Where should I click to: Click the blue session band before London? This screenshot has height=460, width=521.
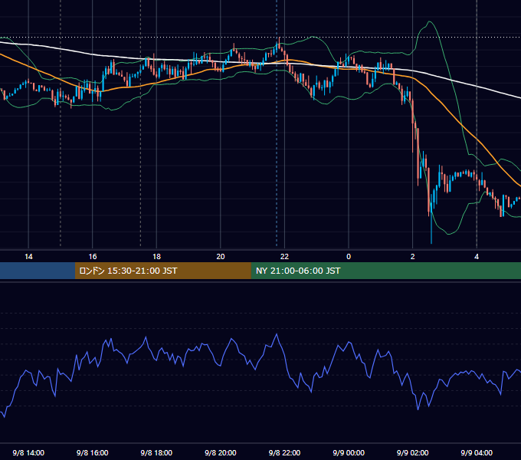[38, 271]
